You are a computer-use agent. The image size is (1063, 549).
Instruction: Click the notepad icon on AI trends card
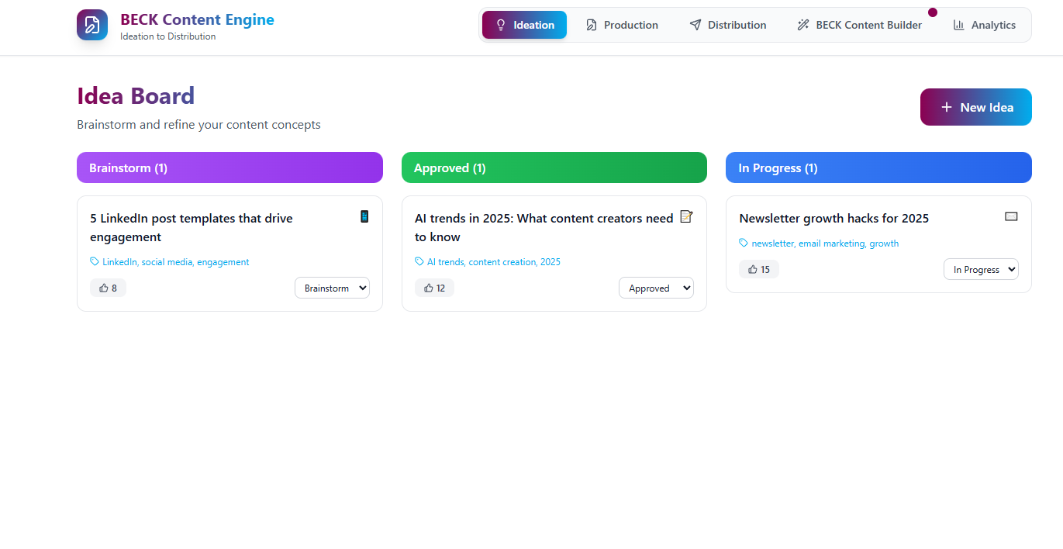coord(685,216)
